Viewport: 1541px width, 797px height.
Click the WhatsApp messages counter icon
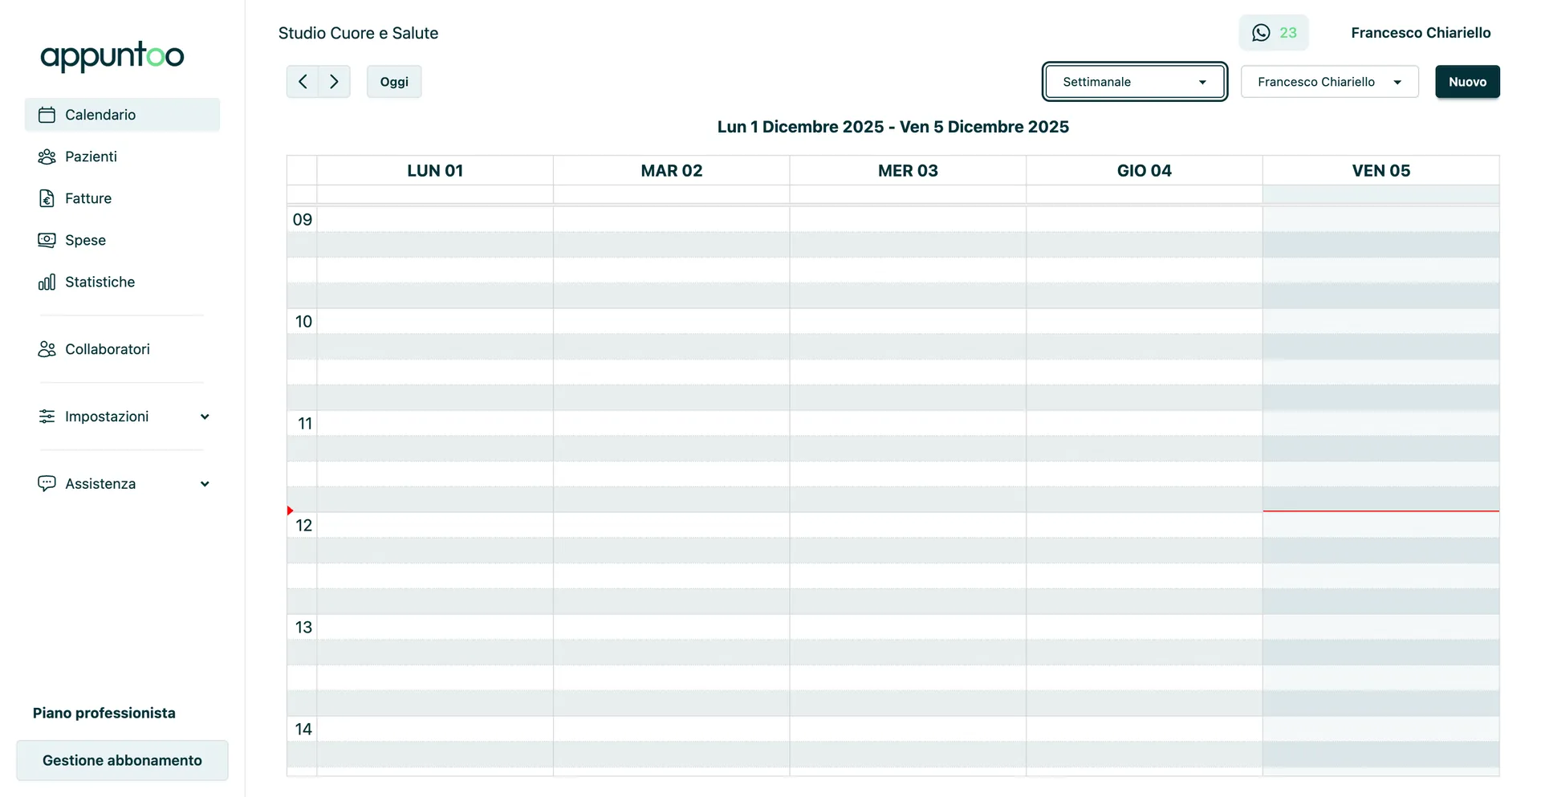tap(1261, 33)
